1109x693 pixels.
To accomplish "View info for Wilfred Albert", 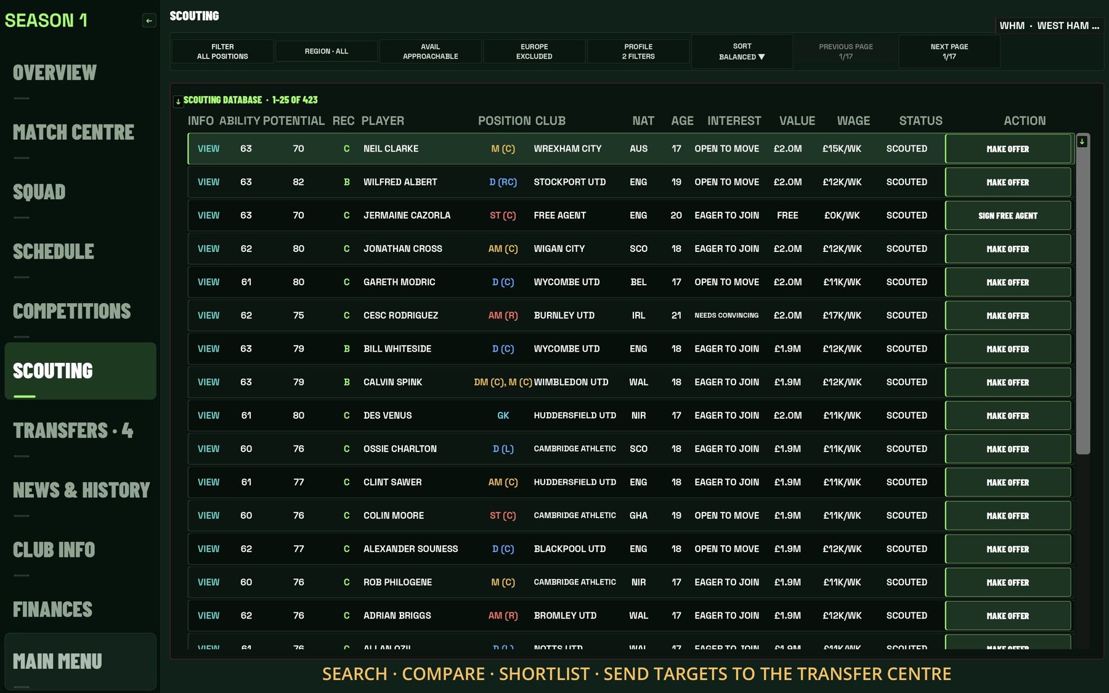I will click(x=208, y=182).
